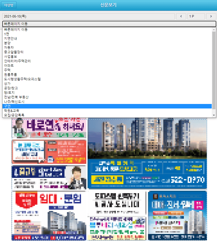Open the apartment towers advertisement image
Viewport: 217px width, 241px height.
click(147, 153)
